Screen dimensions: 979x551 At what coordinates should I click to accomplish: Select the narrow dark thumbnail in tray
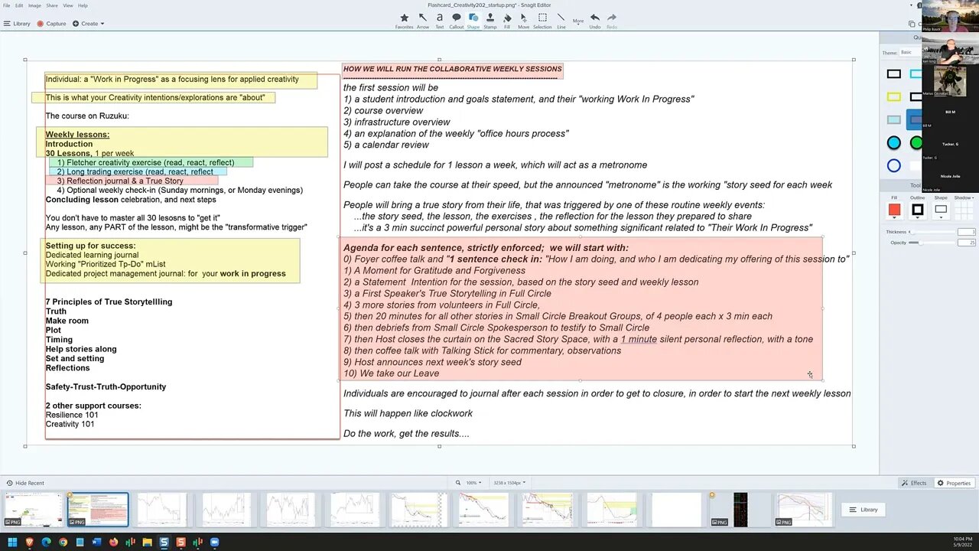tap(740, 510)
